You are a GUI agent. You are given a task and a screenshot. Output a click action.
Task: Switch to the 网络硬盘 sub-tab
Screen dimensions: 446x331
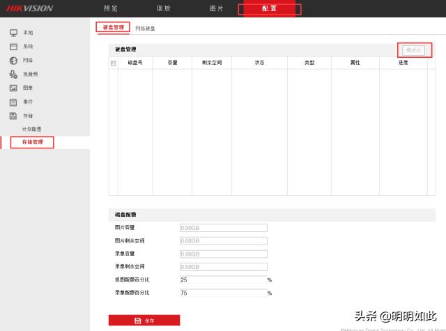pyautogui.click(x=145, y=28)
